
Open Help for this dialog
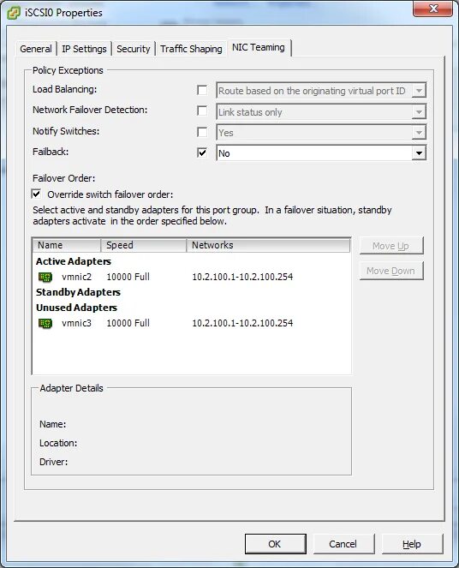pos(412,544)
